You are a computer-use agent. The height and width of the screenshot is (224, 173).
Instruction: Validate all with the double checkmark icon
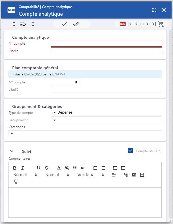coord(76,24)
